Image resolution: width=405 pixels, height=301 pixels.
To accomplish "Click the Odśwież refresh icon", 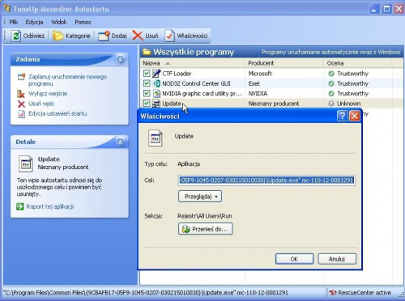I will [x=15, y=36].
